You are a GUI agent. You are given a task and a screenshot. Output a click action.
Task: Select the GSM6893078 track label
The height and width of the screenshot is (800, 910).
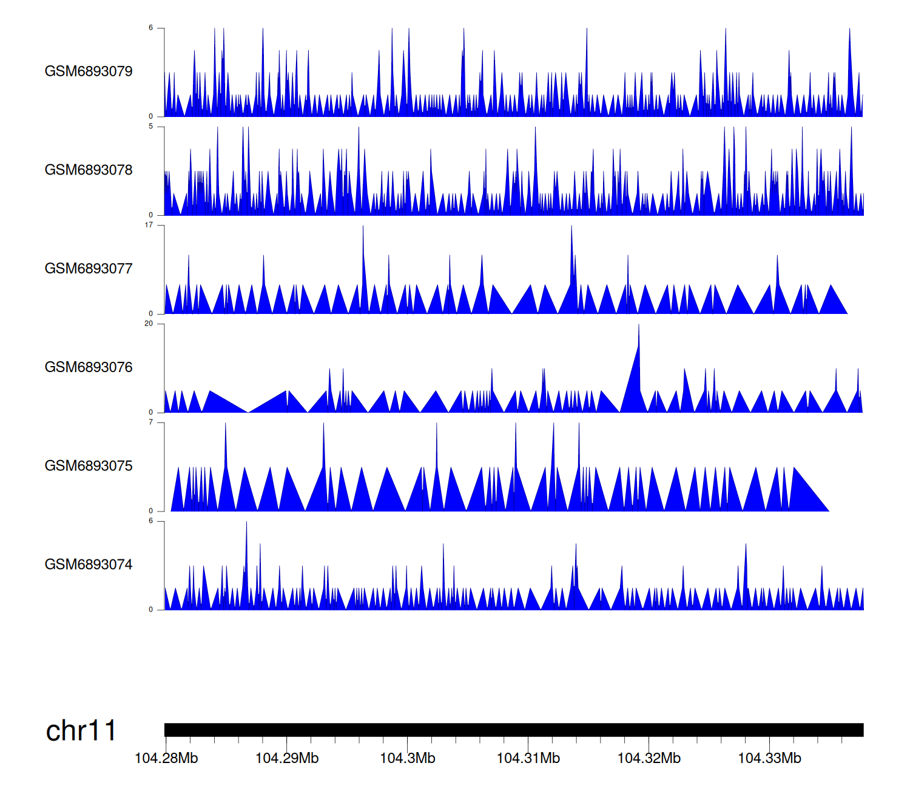89,170
